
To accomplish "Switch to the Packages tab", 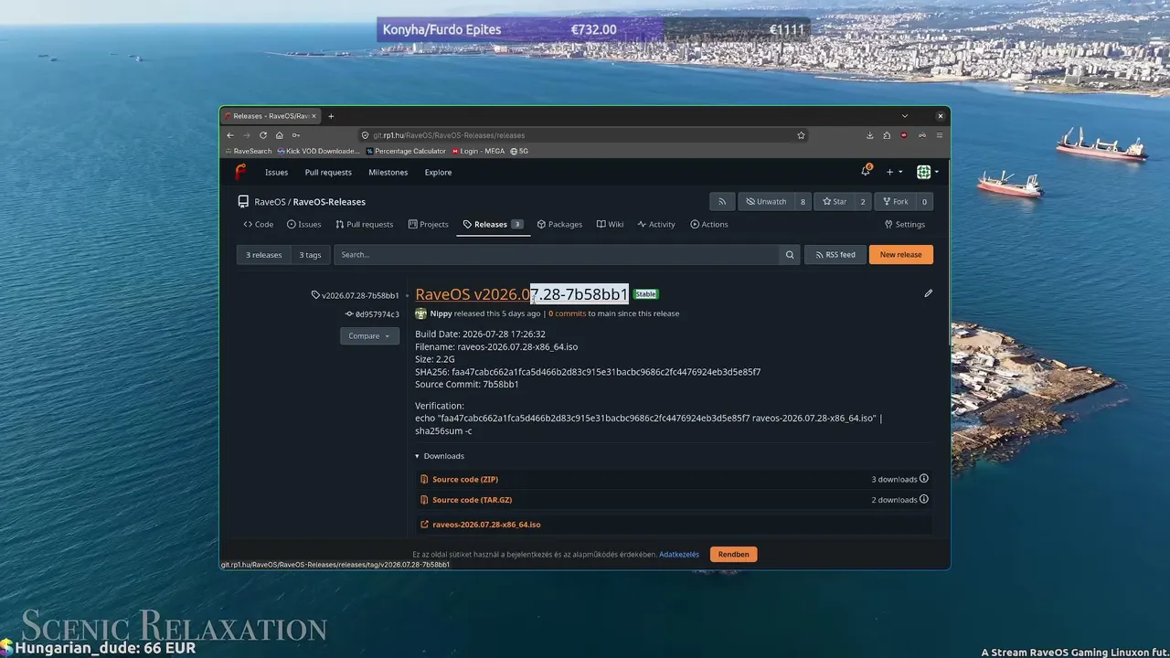I will coord(559,224).
